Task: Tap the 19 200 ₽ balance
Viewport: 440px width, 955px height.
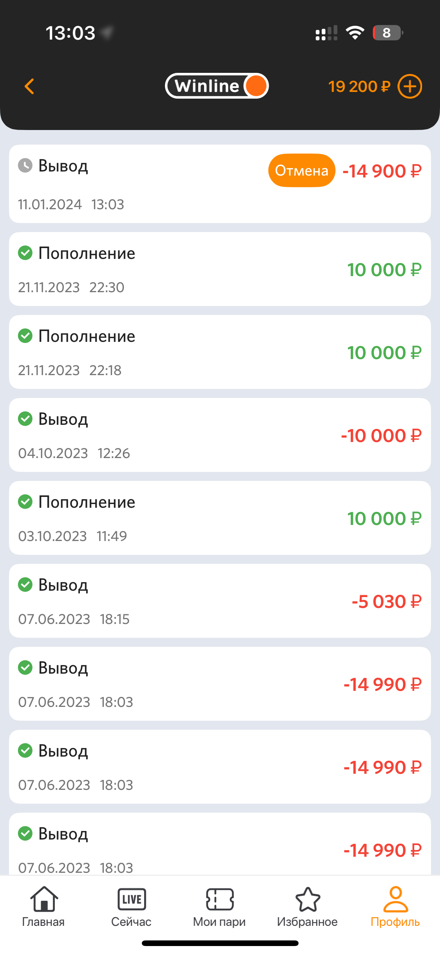Action: (359, 87)
